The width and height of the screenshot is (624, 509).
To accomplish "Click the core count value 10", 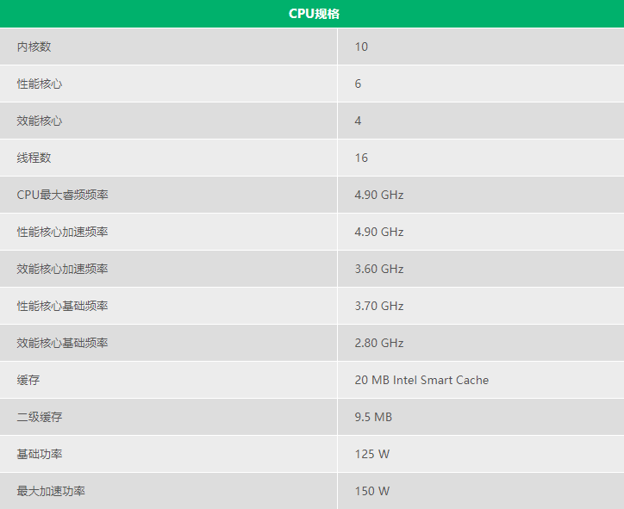I will [x=361, y=47].
